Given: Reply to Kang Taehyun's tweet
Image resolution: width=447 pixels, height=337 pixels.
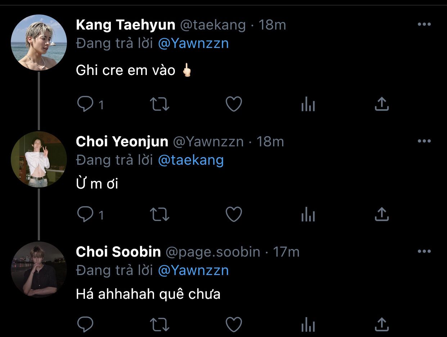Looking at the screenshot, I should 85,105.
